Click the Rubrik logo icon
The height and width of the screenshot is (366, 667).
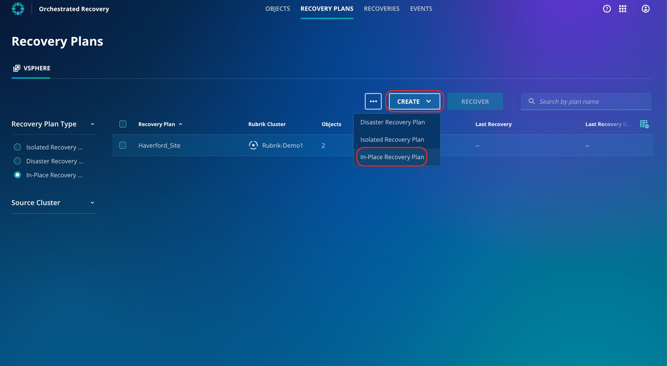click(x=18, y=9)
